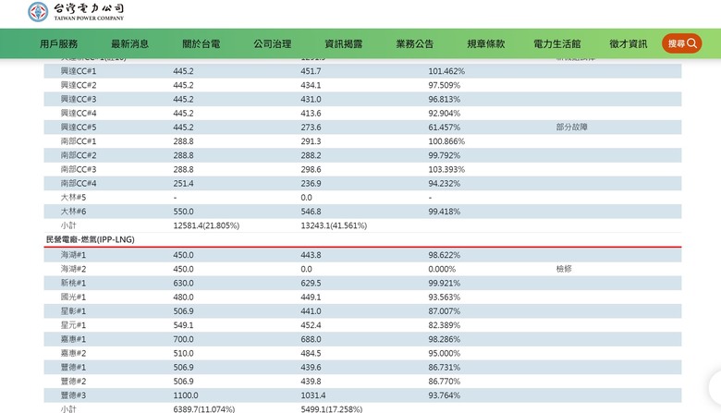Click the 273.6 output for 興達CC#5
The height and width of the screenshot is (413, 721).
tap(311, 128)
